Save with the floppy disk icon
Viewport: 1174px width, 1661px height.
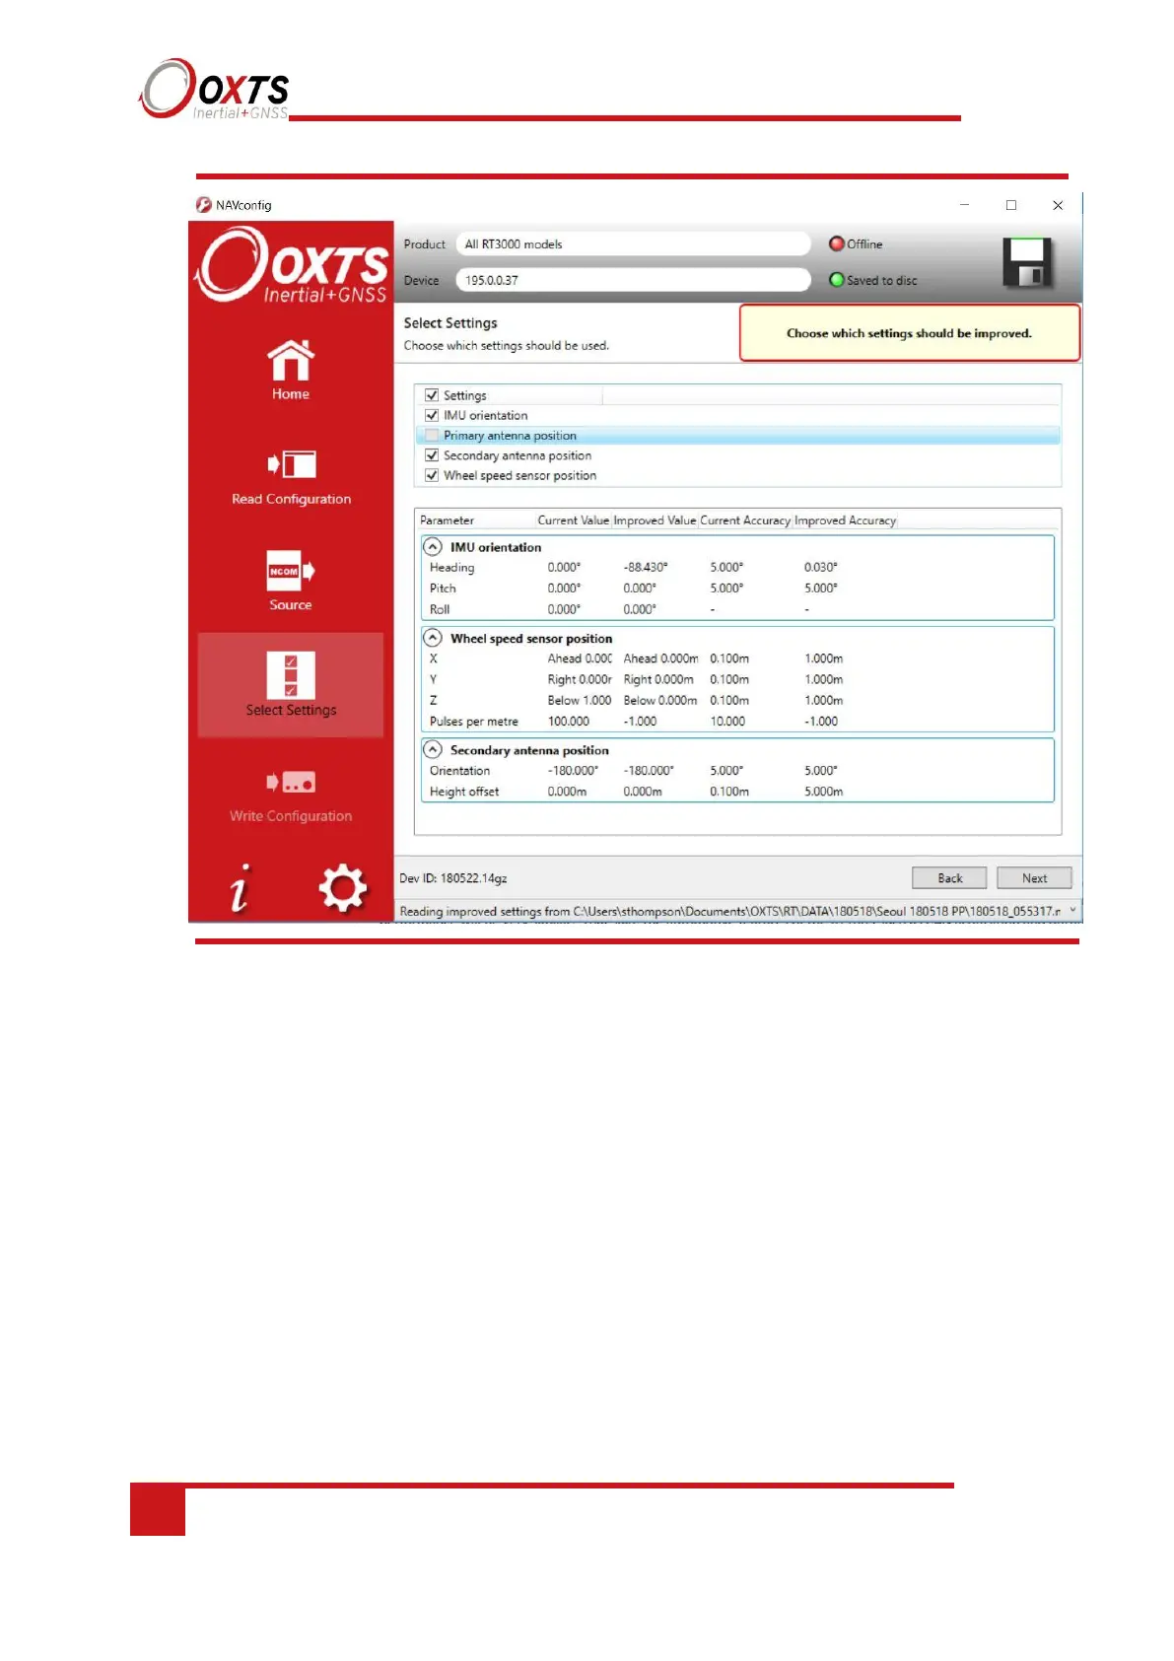pos(1027,262)
